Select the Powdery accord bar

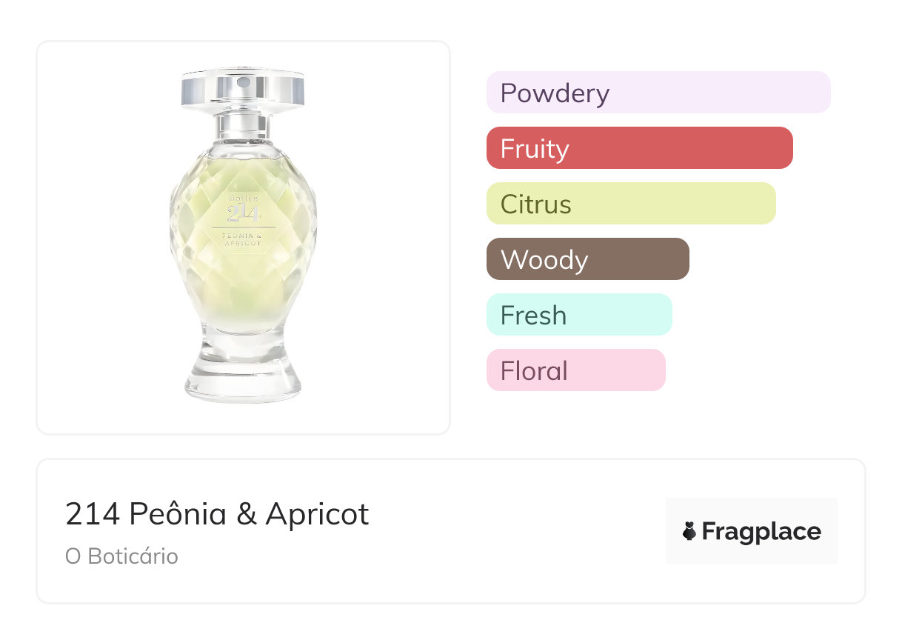[658, 93]
